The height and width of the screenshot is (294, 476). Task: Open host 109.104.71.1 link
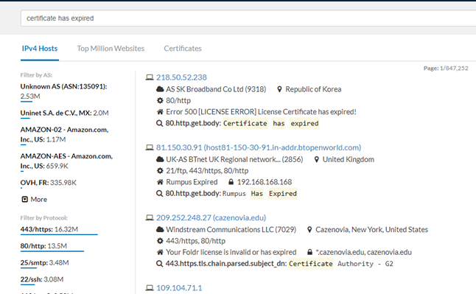point(179,288)
